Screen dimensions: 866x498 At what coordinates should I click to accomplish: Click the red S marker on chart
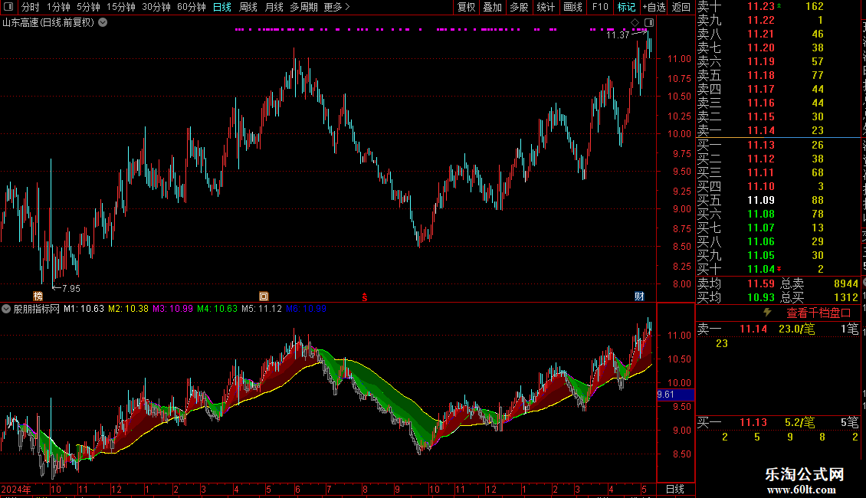(365, 297)
